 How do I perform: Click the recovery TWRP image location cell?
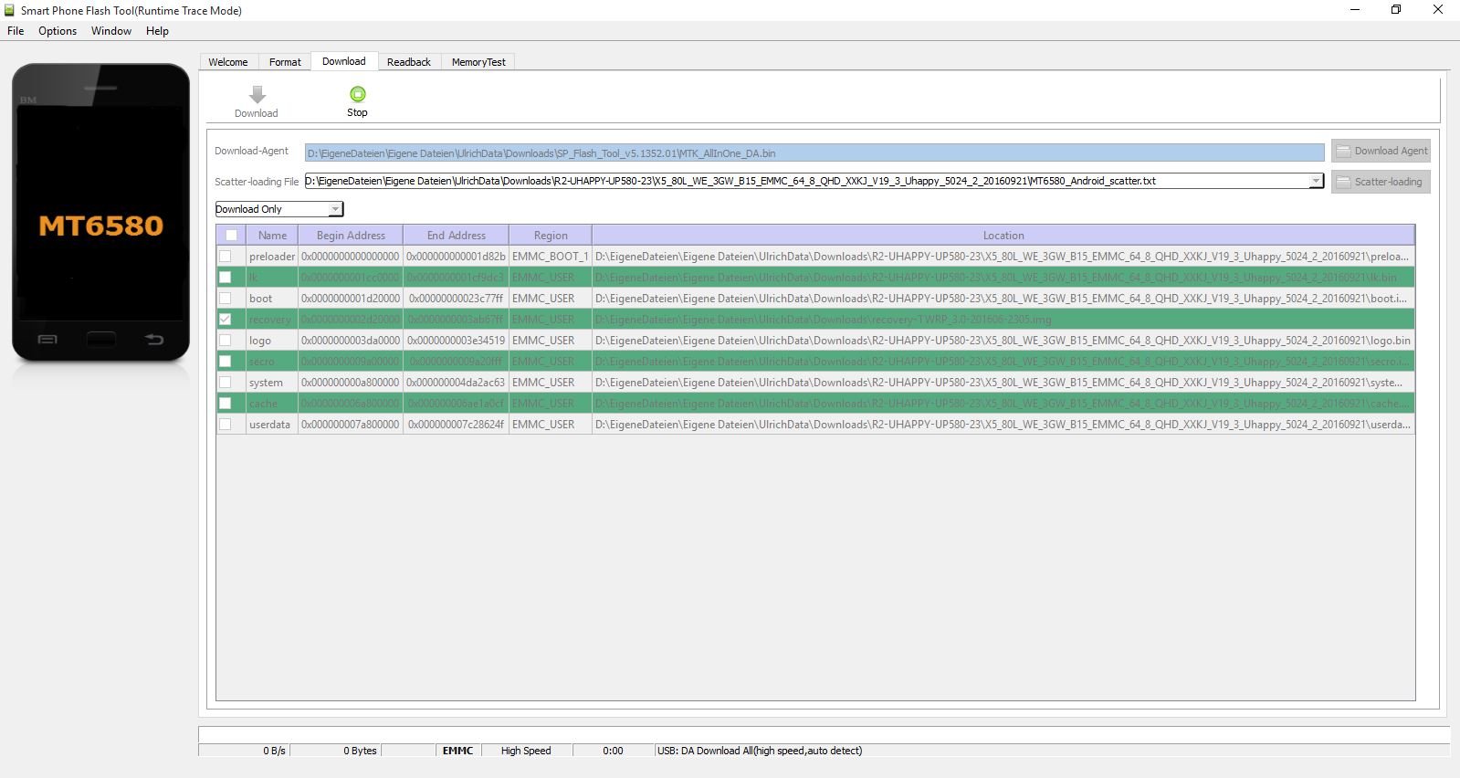coord(1003,320)
